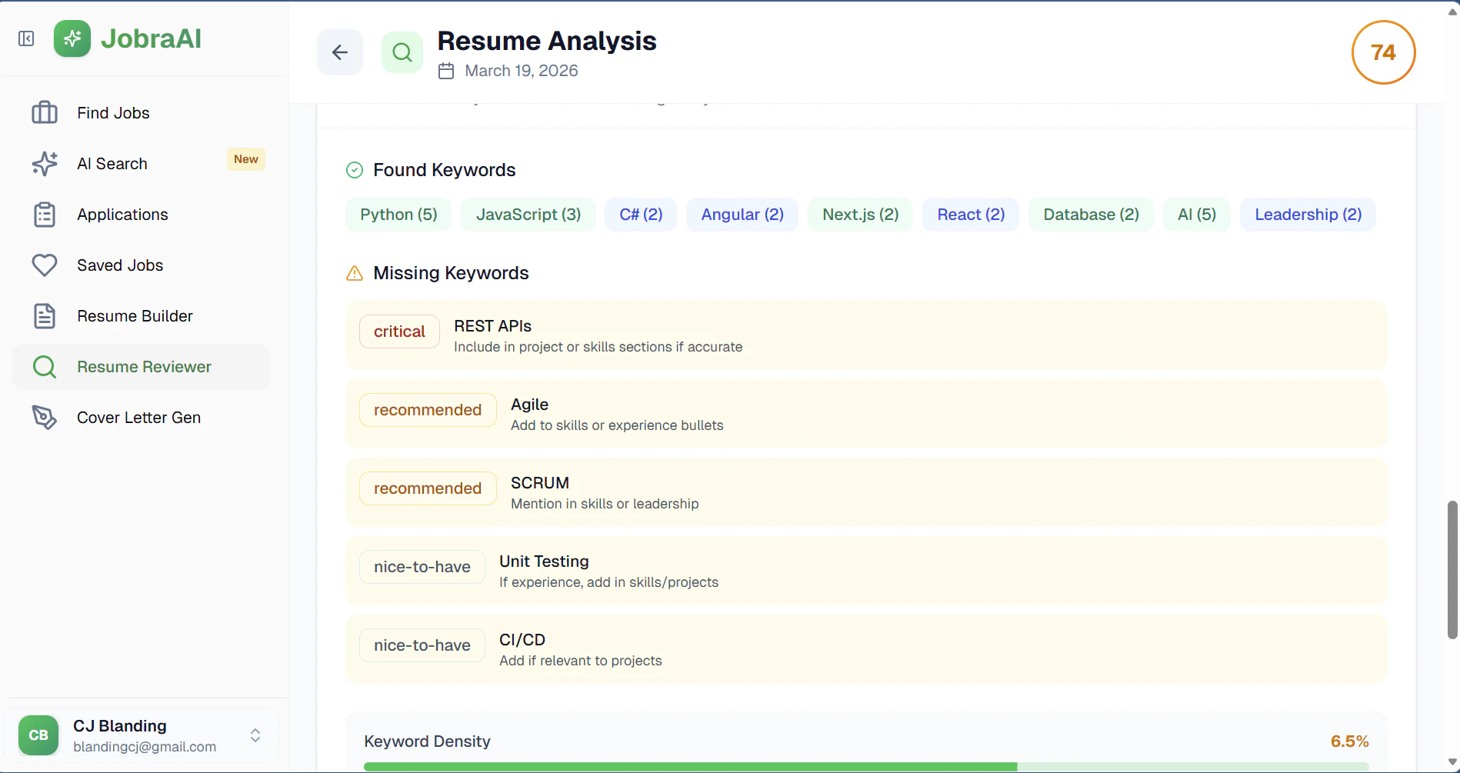Click the March 19, 2026 date text

coord(522,71)
